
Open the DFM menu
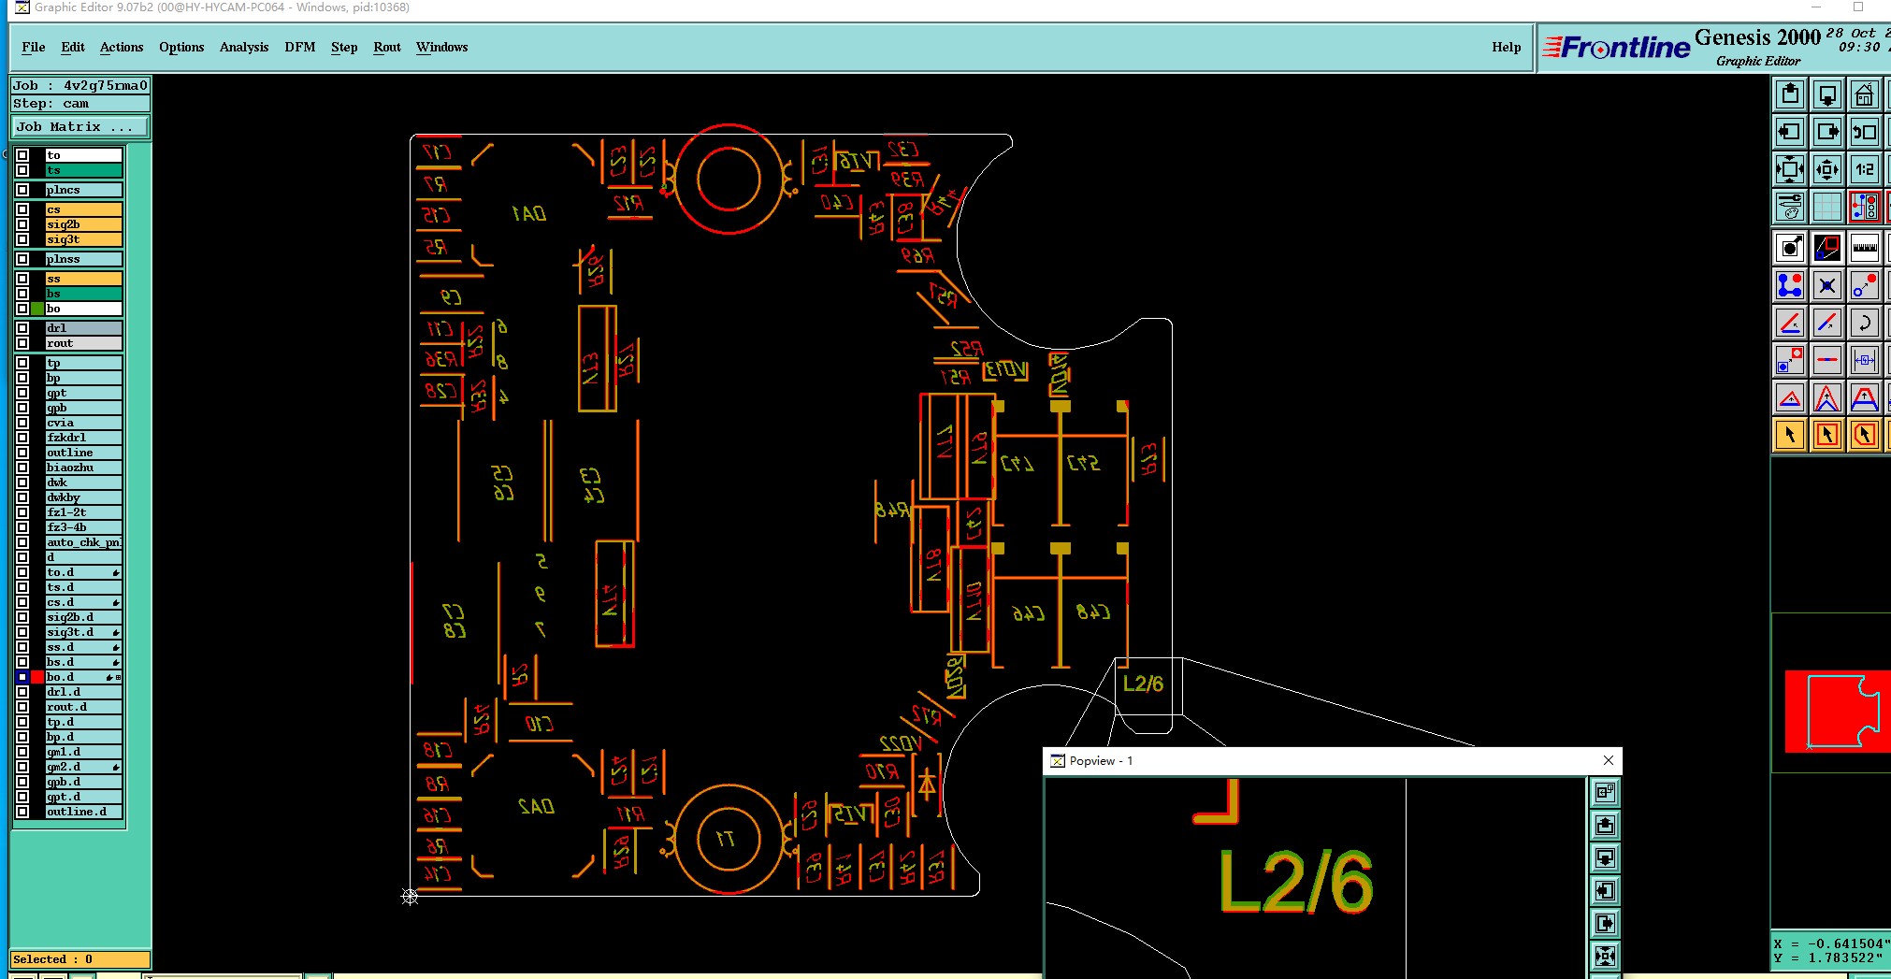pos(299,47)
